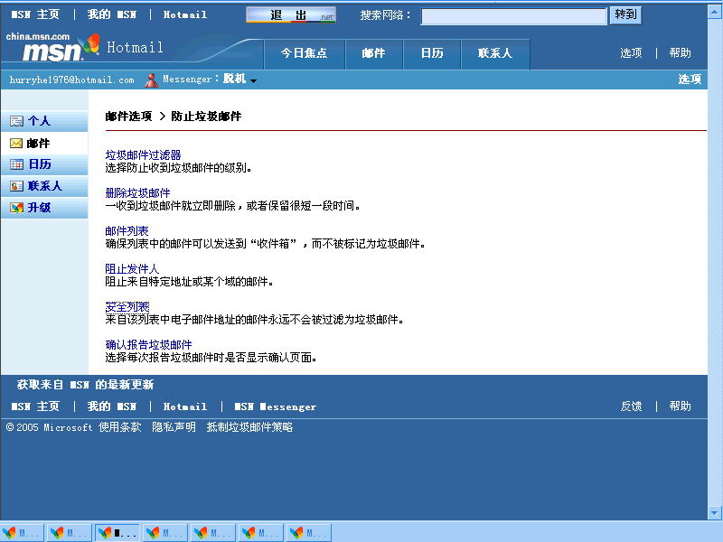This screenshot has height=542, width=723.
Task: Open the seventh MSN taskbar window
Action: click(309, 533)
